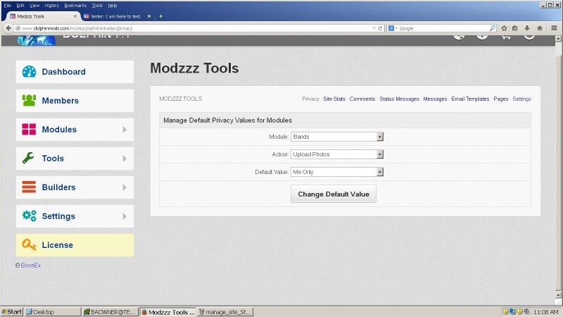The image size is (563, 317).
Task: Open the downloads arrow icon
Action: click(x=527, y=28)
